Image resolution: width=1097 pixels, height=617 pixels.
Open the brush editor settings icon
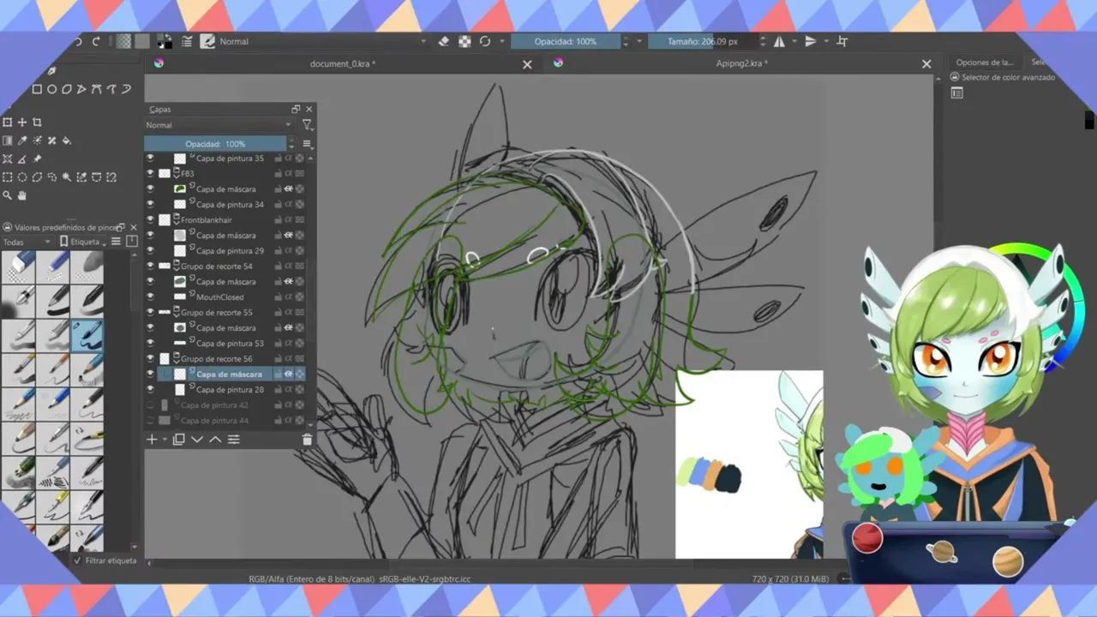(x=187, y=41)
